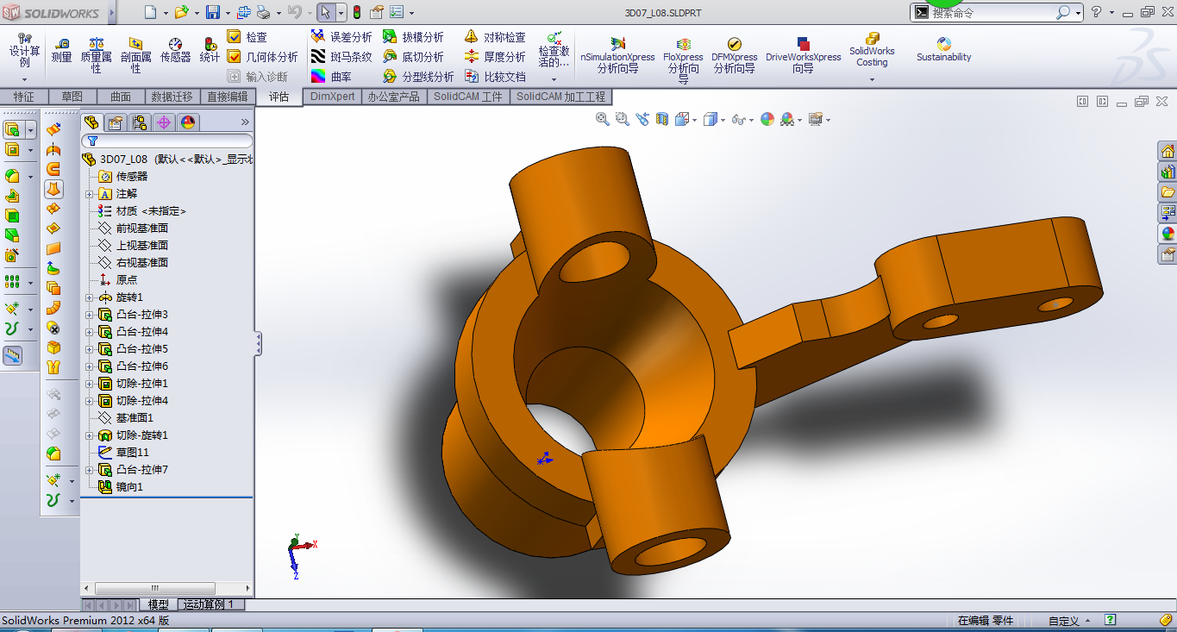This screenshot has width=1177, height=632.
Task: Open 比较文档 compare documents tool
Action: tap(495, 77)
